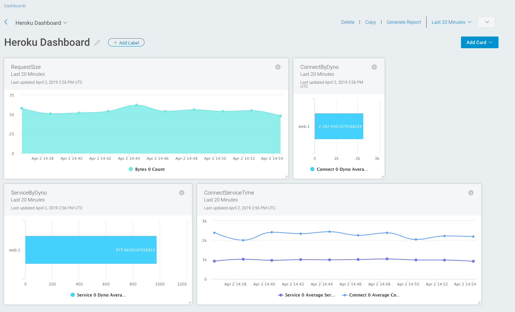Click the 1200 axis label in ServiceByDyno
Viewport: 515px width, 312px height.
pos(182,284)
